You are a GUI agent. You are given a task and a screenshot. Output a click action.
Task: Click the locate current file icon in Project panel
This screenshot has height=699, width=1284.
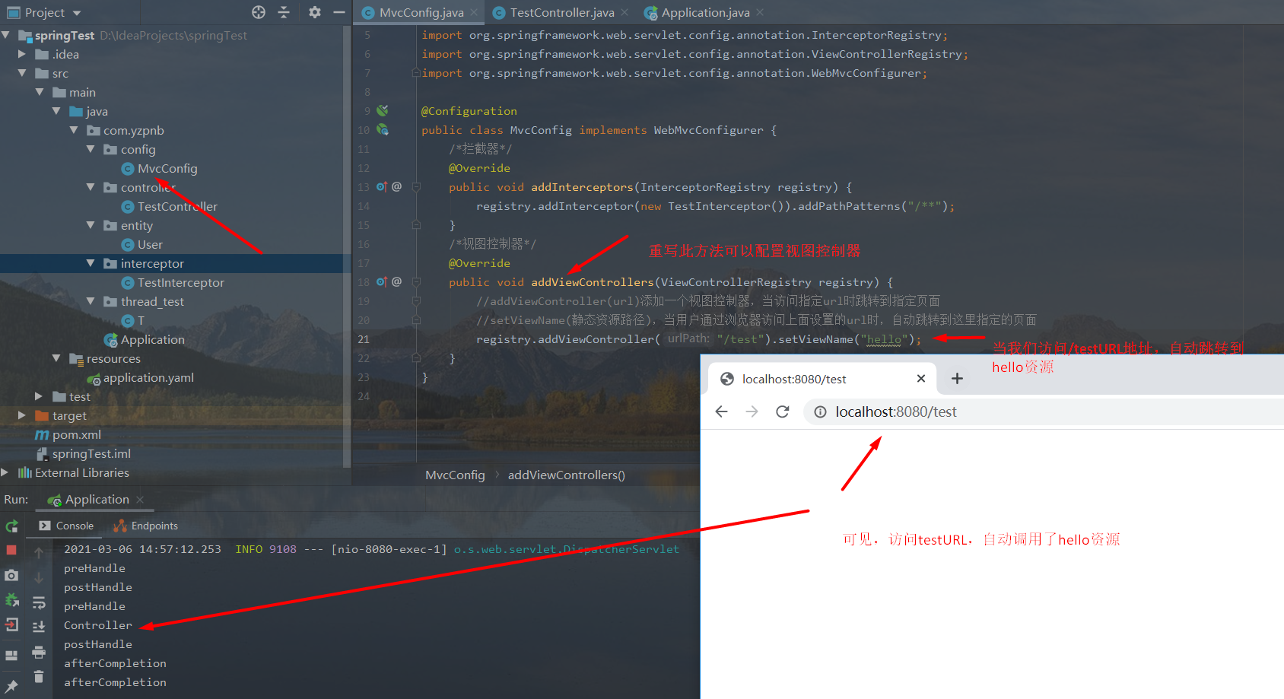pyautogui.click(x=259, y=12)
